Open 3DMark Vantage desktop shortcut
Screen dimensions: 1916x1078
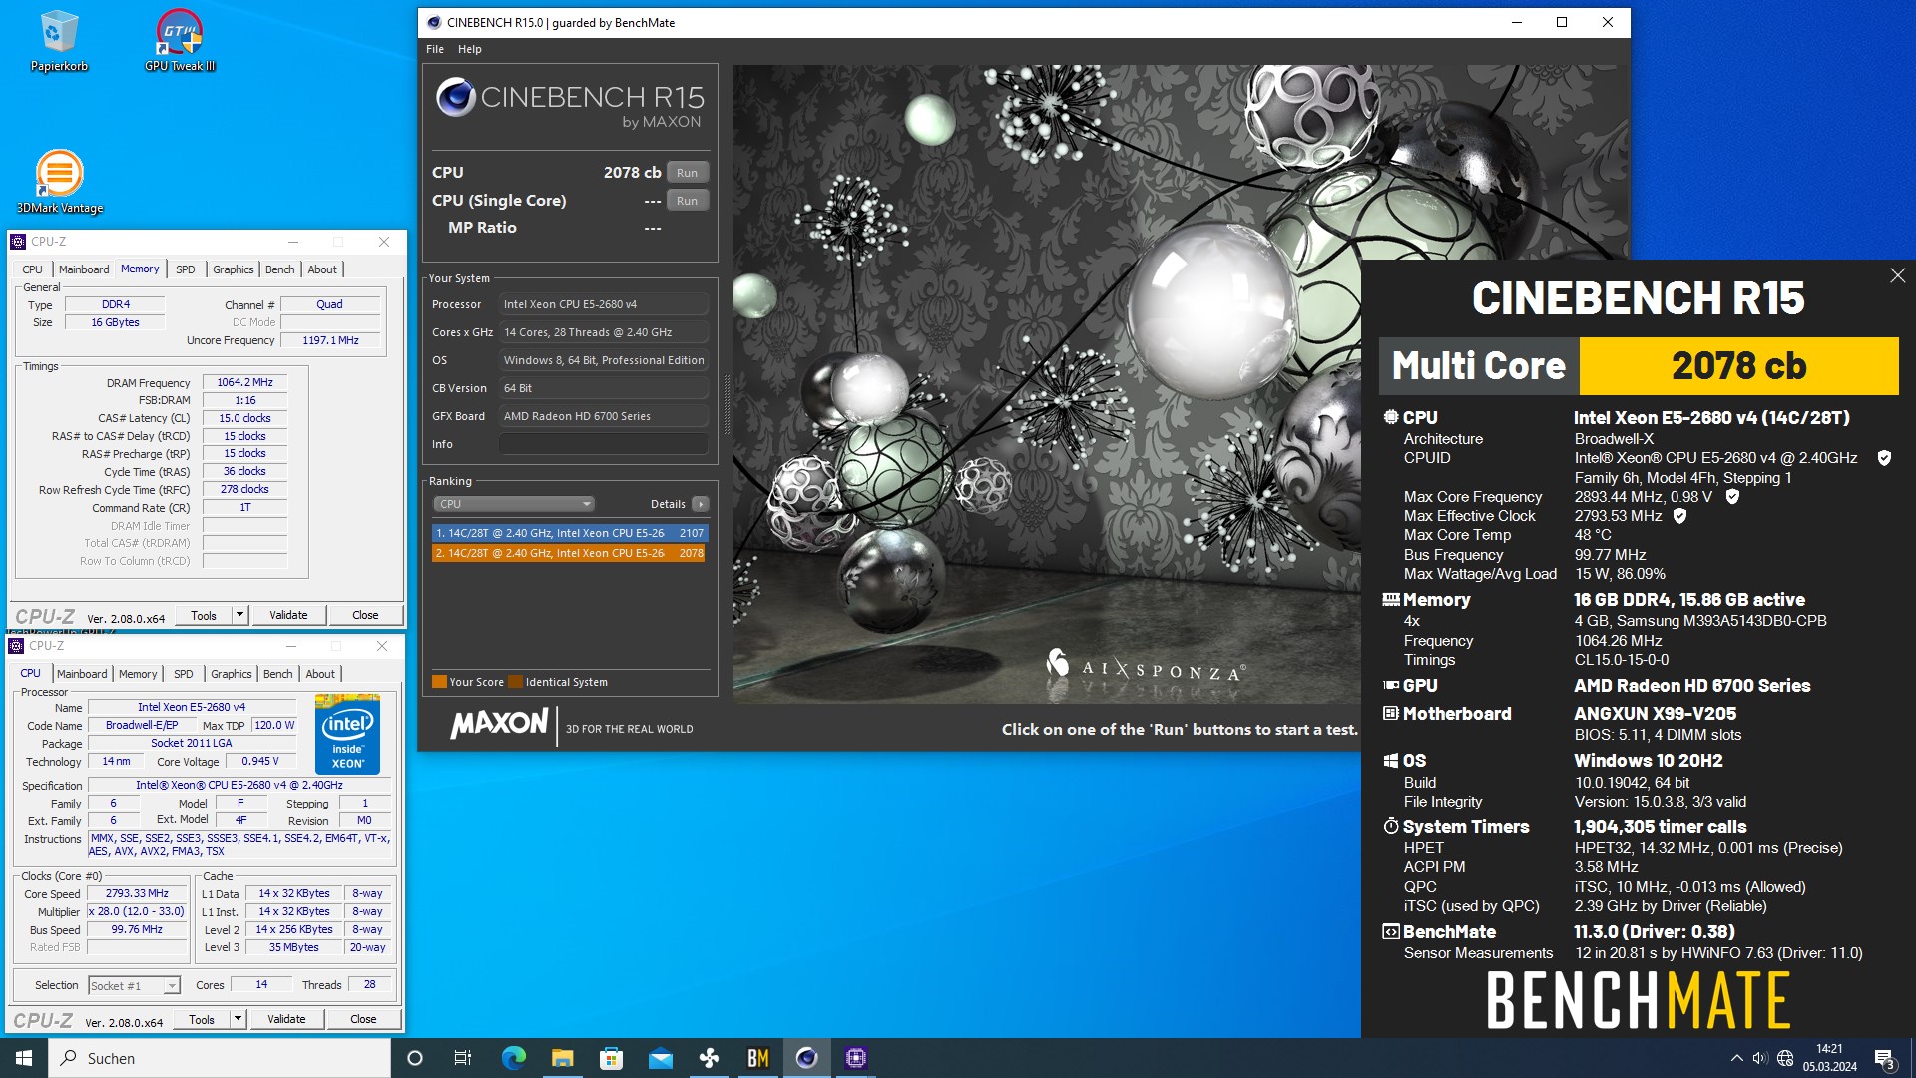[x=60, y=181]
